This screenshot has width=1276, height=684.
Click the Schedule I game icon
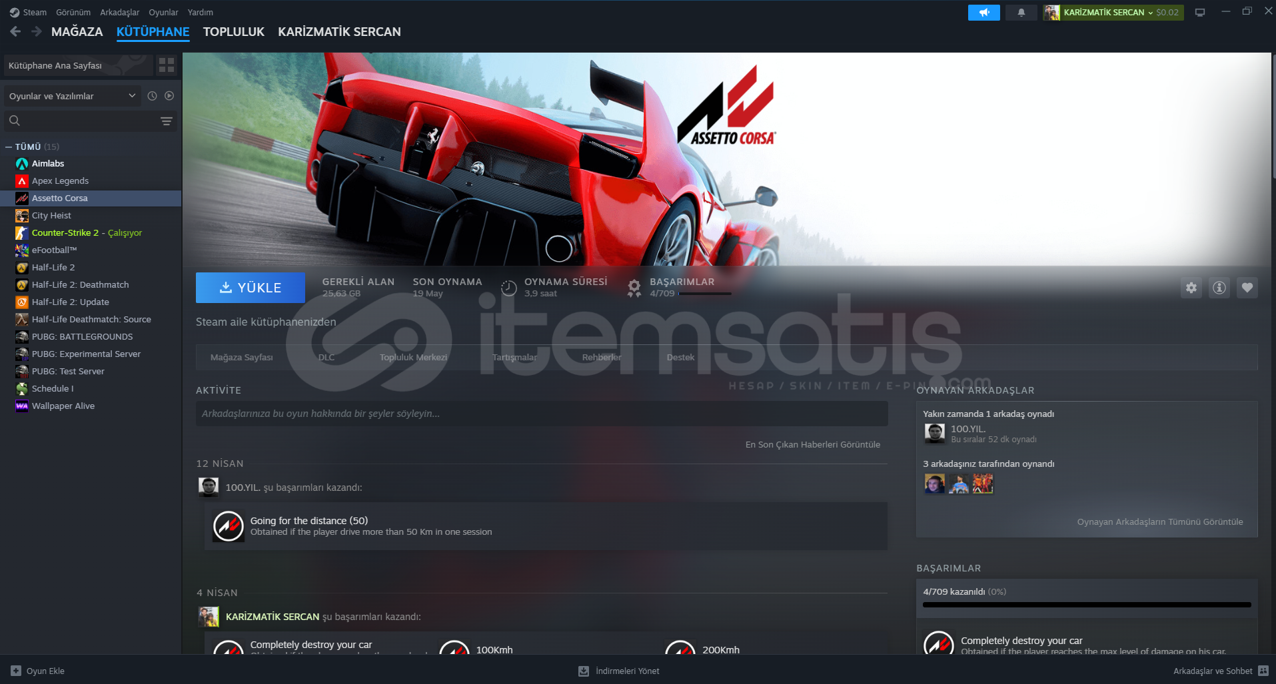point(22,388)
